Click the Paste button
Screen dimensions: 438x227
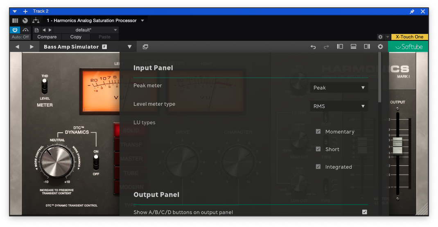pyautogui.click(x=104, y=37)
